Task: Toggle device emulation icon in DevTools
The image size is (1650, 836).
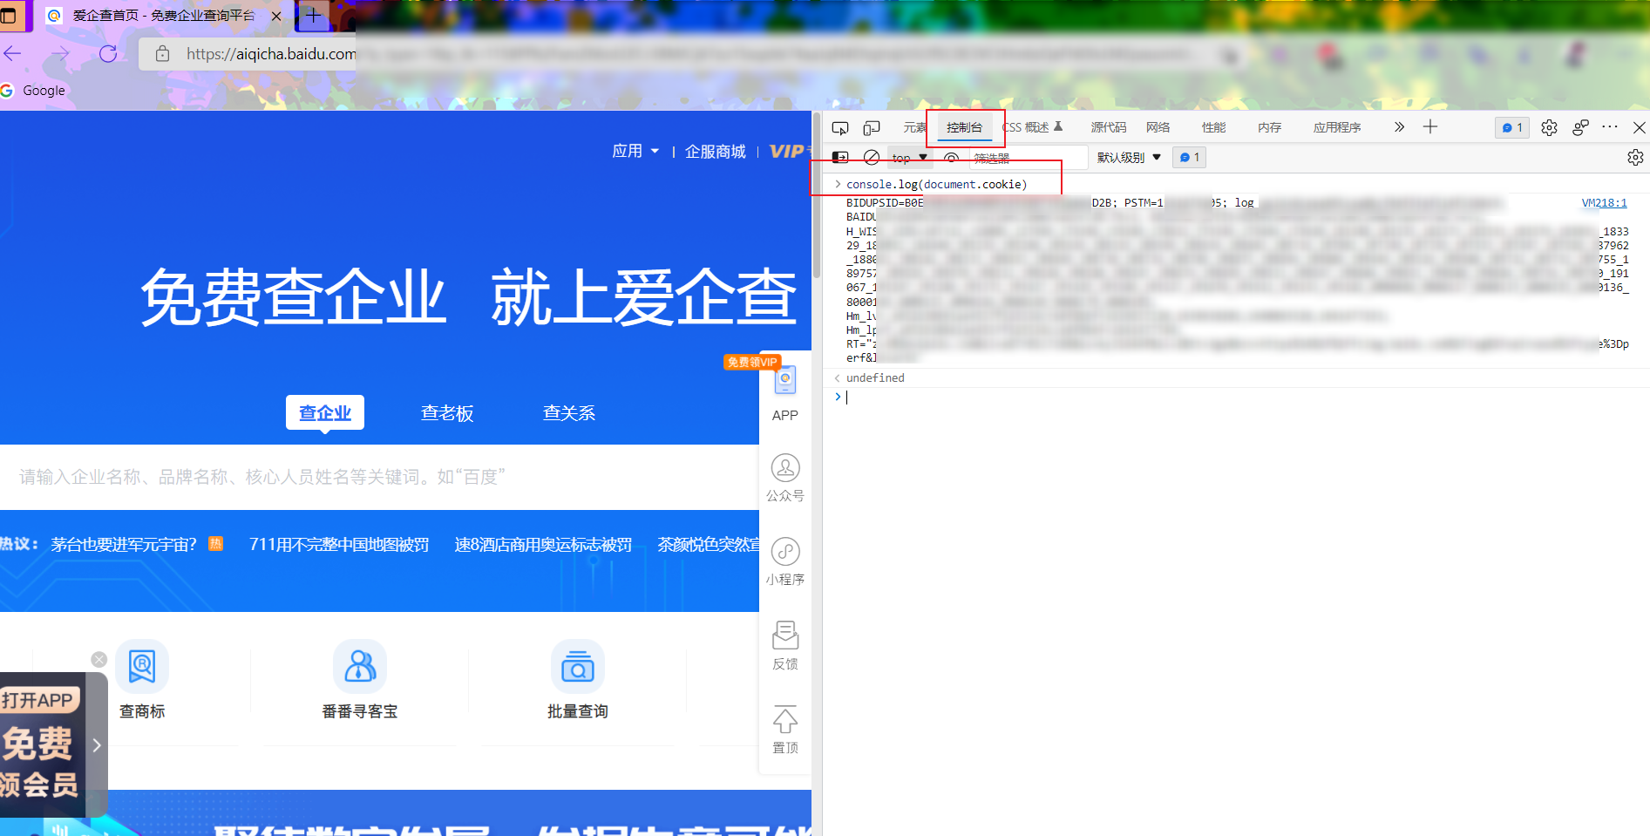Action: click(872, 128)
